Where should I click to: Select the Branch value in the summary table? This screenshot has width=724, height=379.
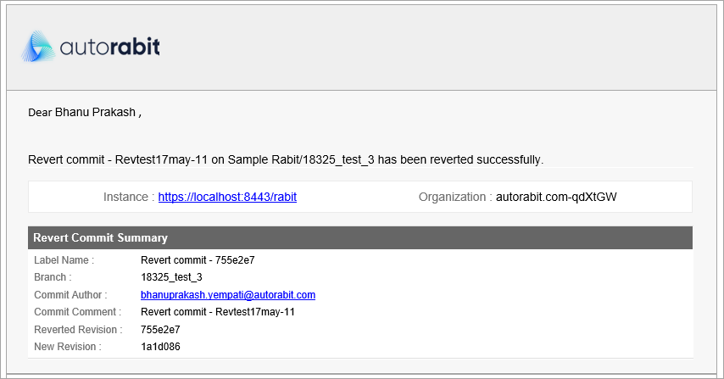(171, 277)
